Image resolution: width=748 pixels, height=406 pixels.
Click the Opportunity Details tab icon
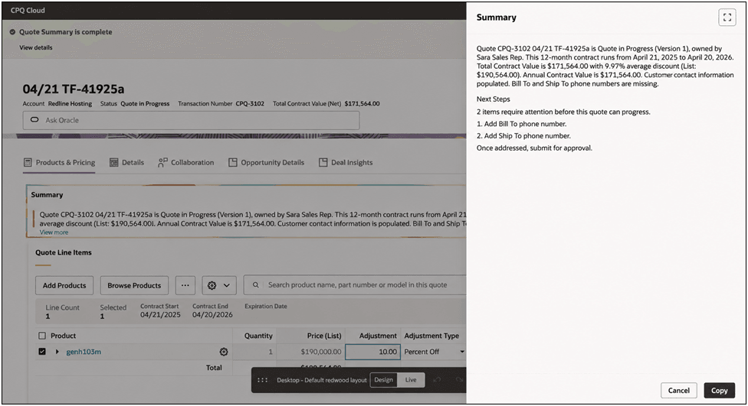click(233, 162)
